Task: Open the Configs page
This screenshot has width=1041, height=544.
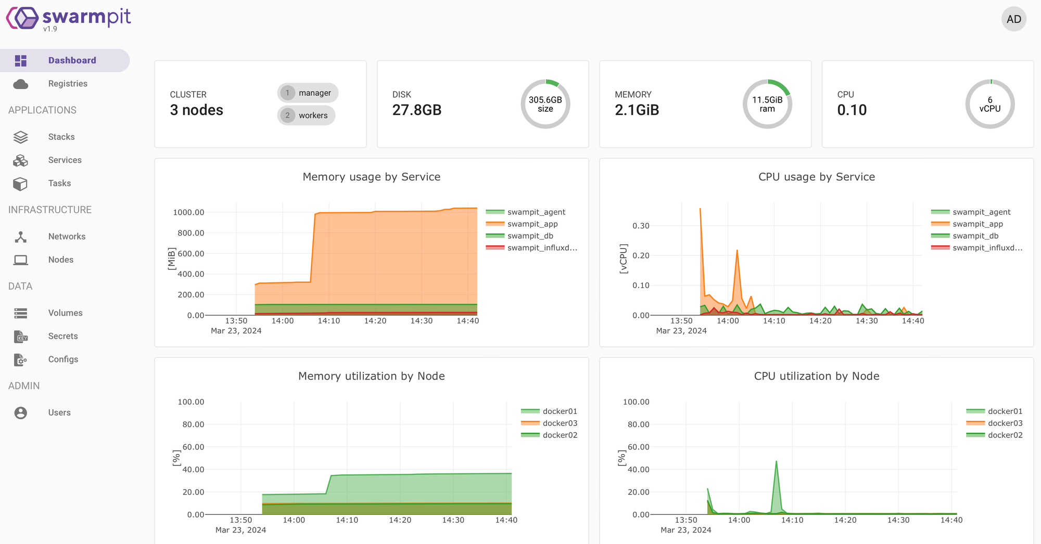Action: pyautogui.click(x=65, y=359)
